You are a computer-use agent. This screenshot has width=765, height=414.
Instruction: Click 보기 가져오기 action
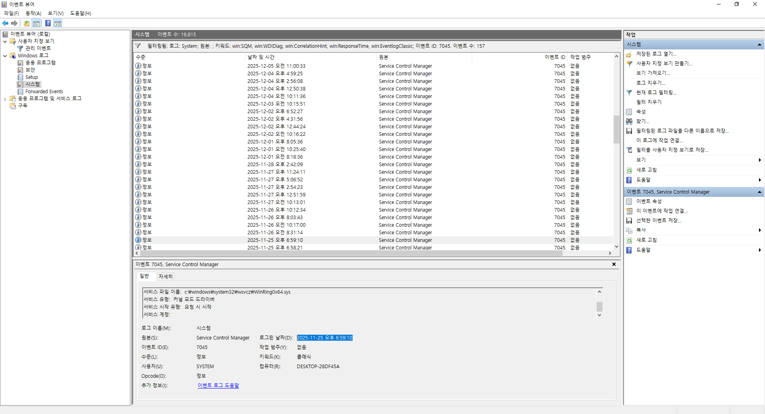point(653,73)
